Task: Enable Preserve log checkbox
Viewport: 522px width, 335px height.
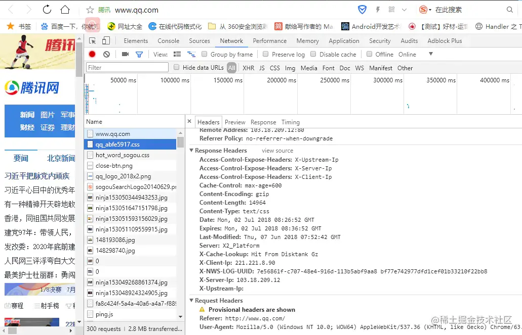Action: [266, 54]
